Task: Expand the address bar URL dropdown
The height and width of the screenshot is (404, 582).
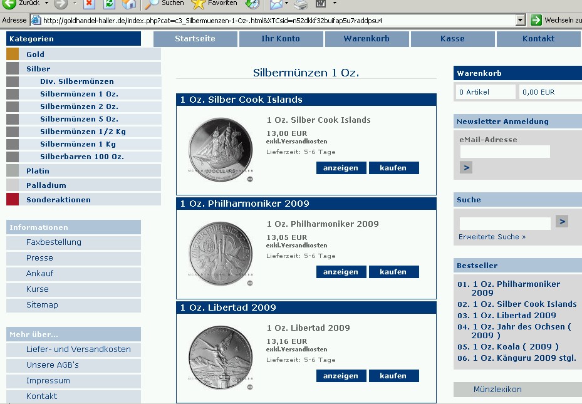Action: tap(520, 20)
